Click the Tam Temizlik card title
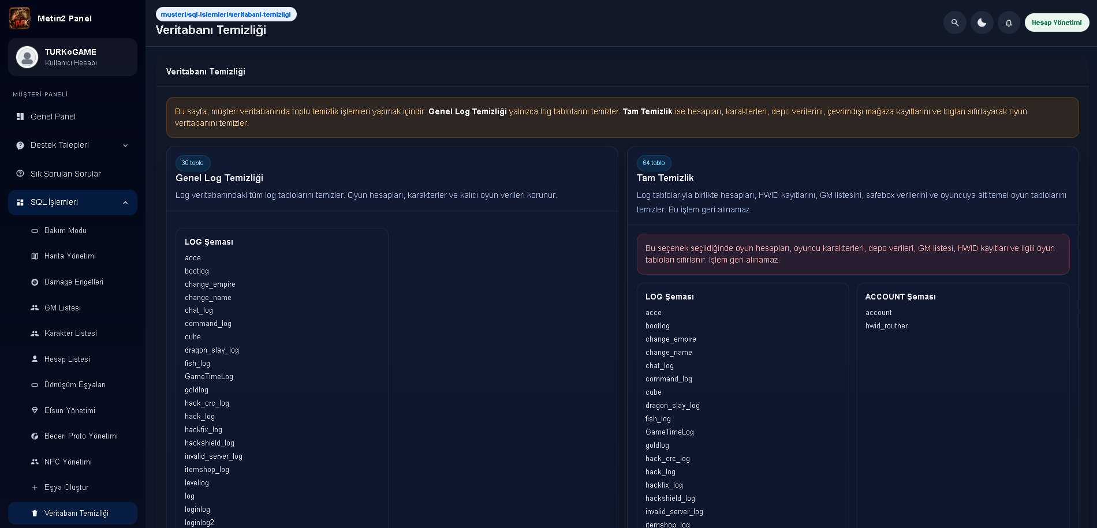The image size is (1097, 528). click(x=665, y=178)
